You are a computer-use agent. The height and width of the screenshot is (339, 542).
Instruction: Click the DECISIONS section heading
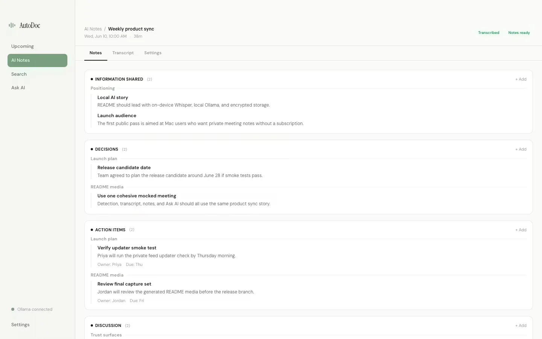coord(107,149)
